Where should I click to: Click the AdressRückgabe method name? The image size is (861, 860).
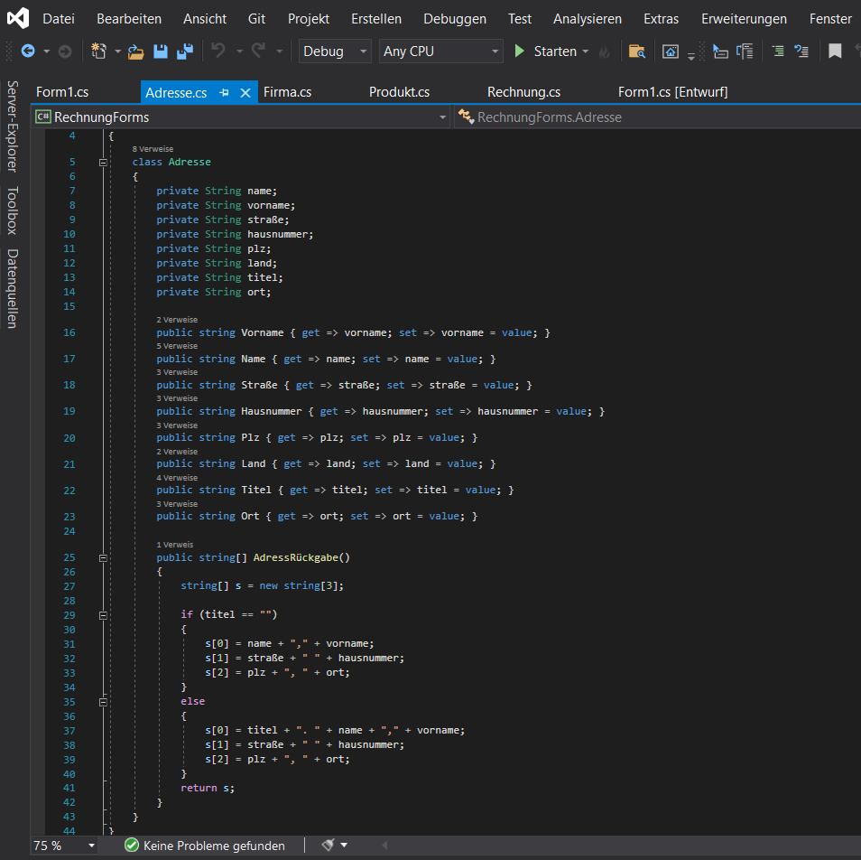(x=295, y=557)
